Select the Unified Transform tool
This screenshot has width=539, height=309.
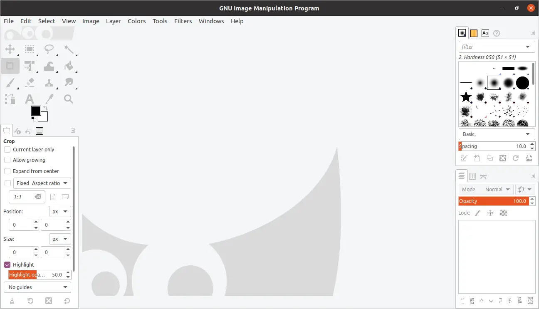(x=30, y=66)
